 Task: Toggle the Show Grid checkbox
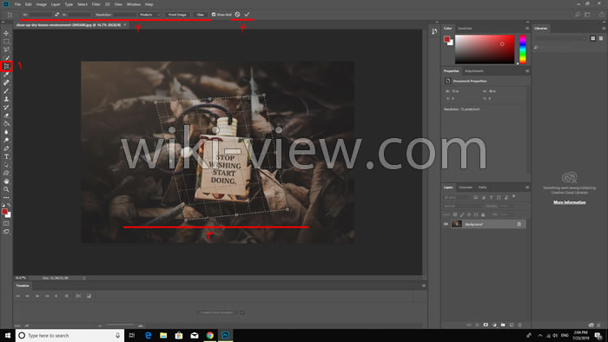tap(214, 15)
